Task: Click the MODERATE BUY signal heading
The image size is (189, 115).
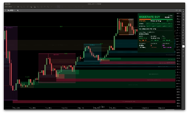Action: [149, 17]
